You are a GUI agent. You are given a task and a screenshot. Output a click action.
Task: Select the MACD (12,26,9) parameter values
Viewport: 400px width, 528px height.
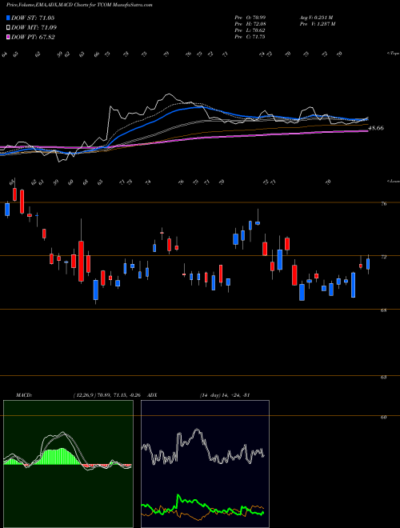click(109, 395)
